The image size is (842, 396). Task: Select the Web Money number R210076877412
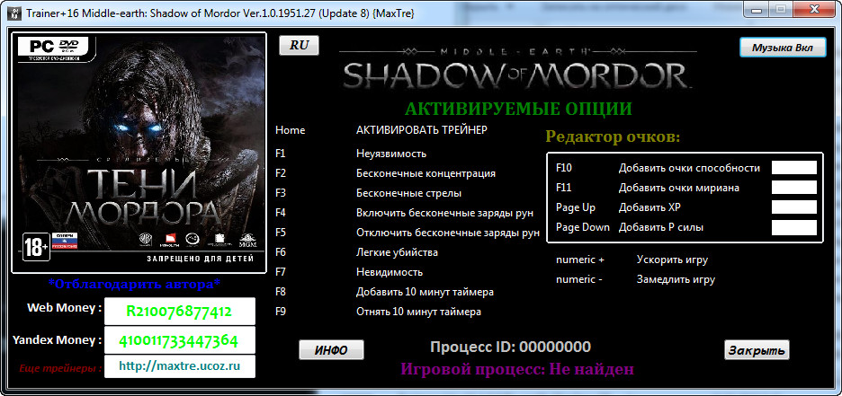tap(179, 312)
